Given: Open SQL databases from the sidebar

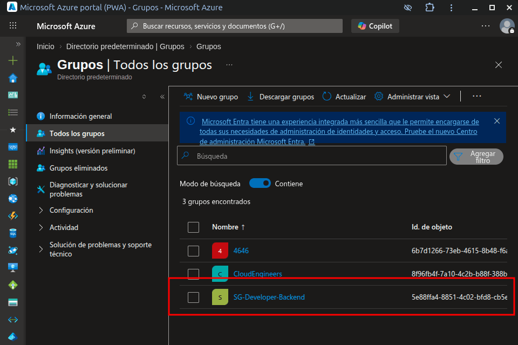Looking at the screenshot, I should coord(13,233).
